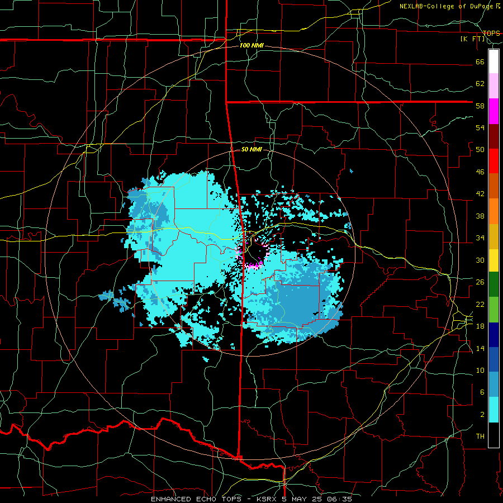503x503 pixels.
Task: Click the 34 legend value
Action: click(480, 238)
